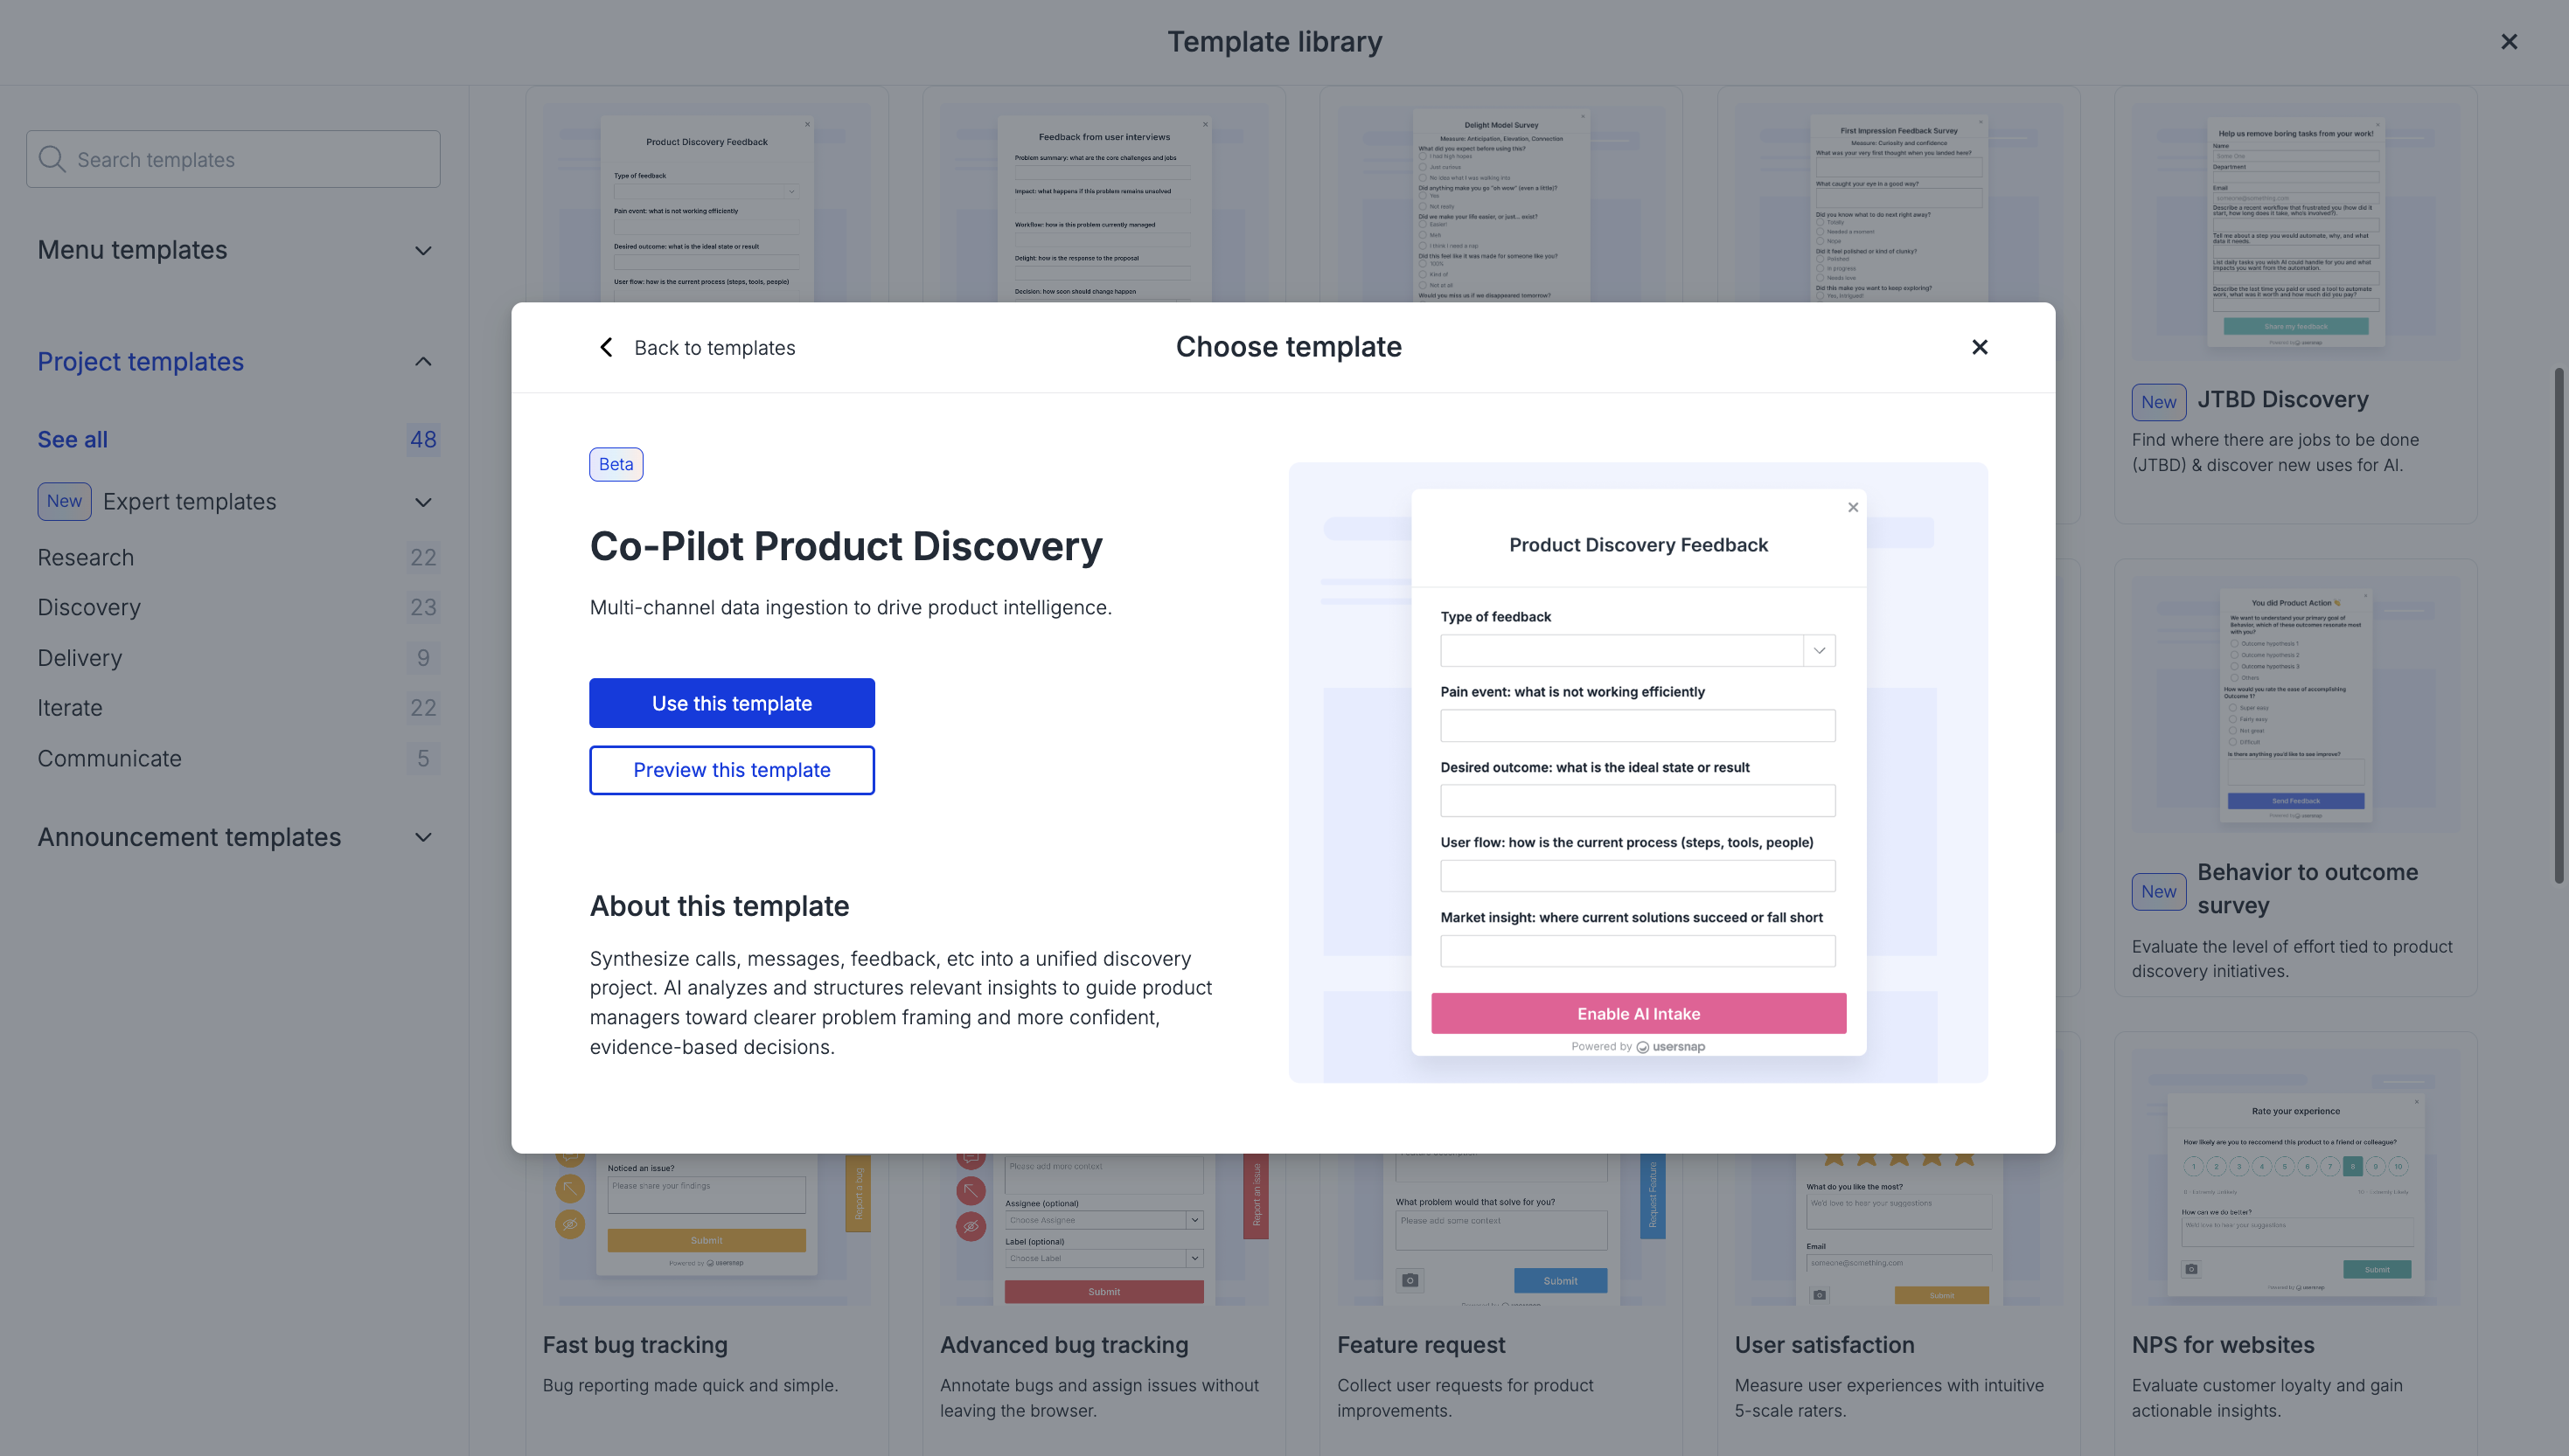
Task: Expand the Announcement templates section
Action: tap(423, 837)
